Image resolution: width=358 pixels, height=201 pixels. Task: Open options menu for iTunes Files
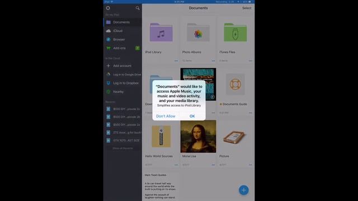click(x=251, y=61)
